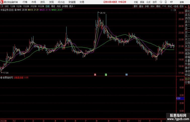Click the mobile phone icon
The height and width of the screenshot is (122, 190).
[166, 2]
